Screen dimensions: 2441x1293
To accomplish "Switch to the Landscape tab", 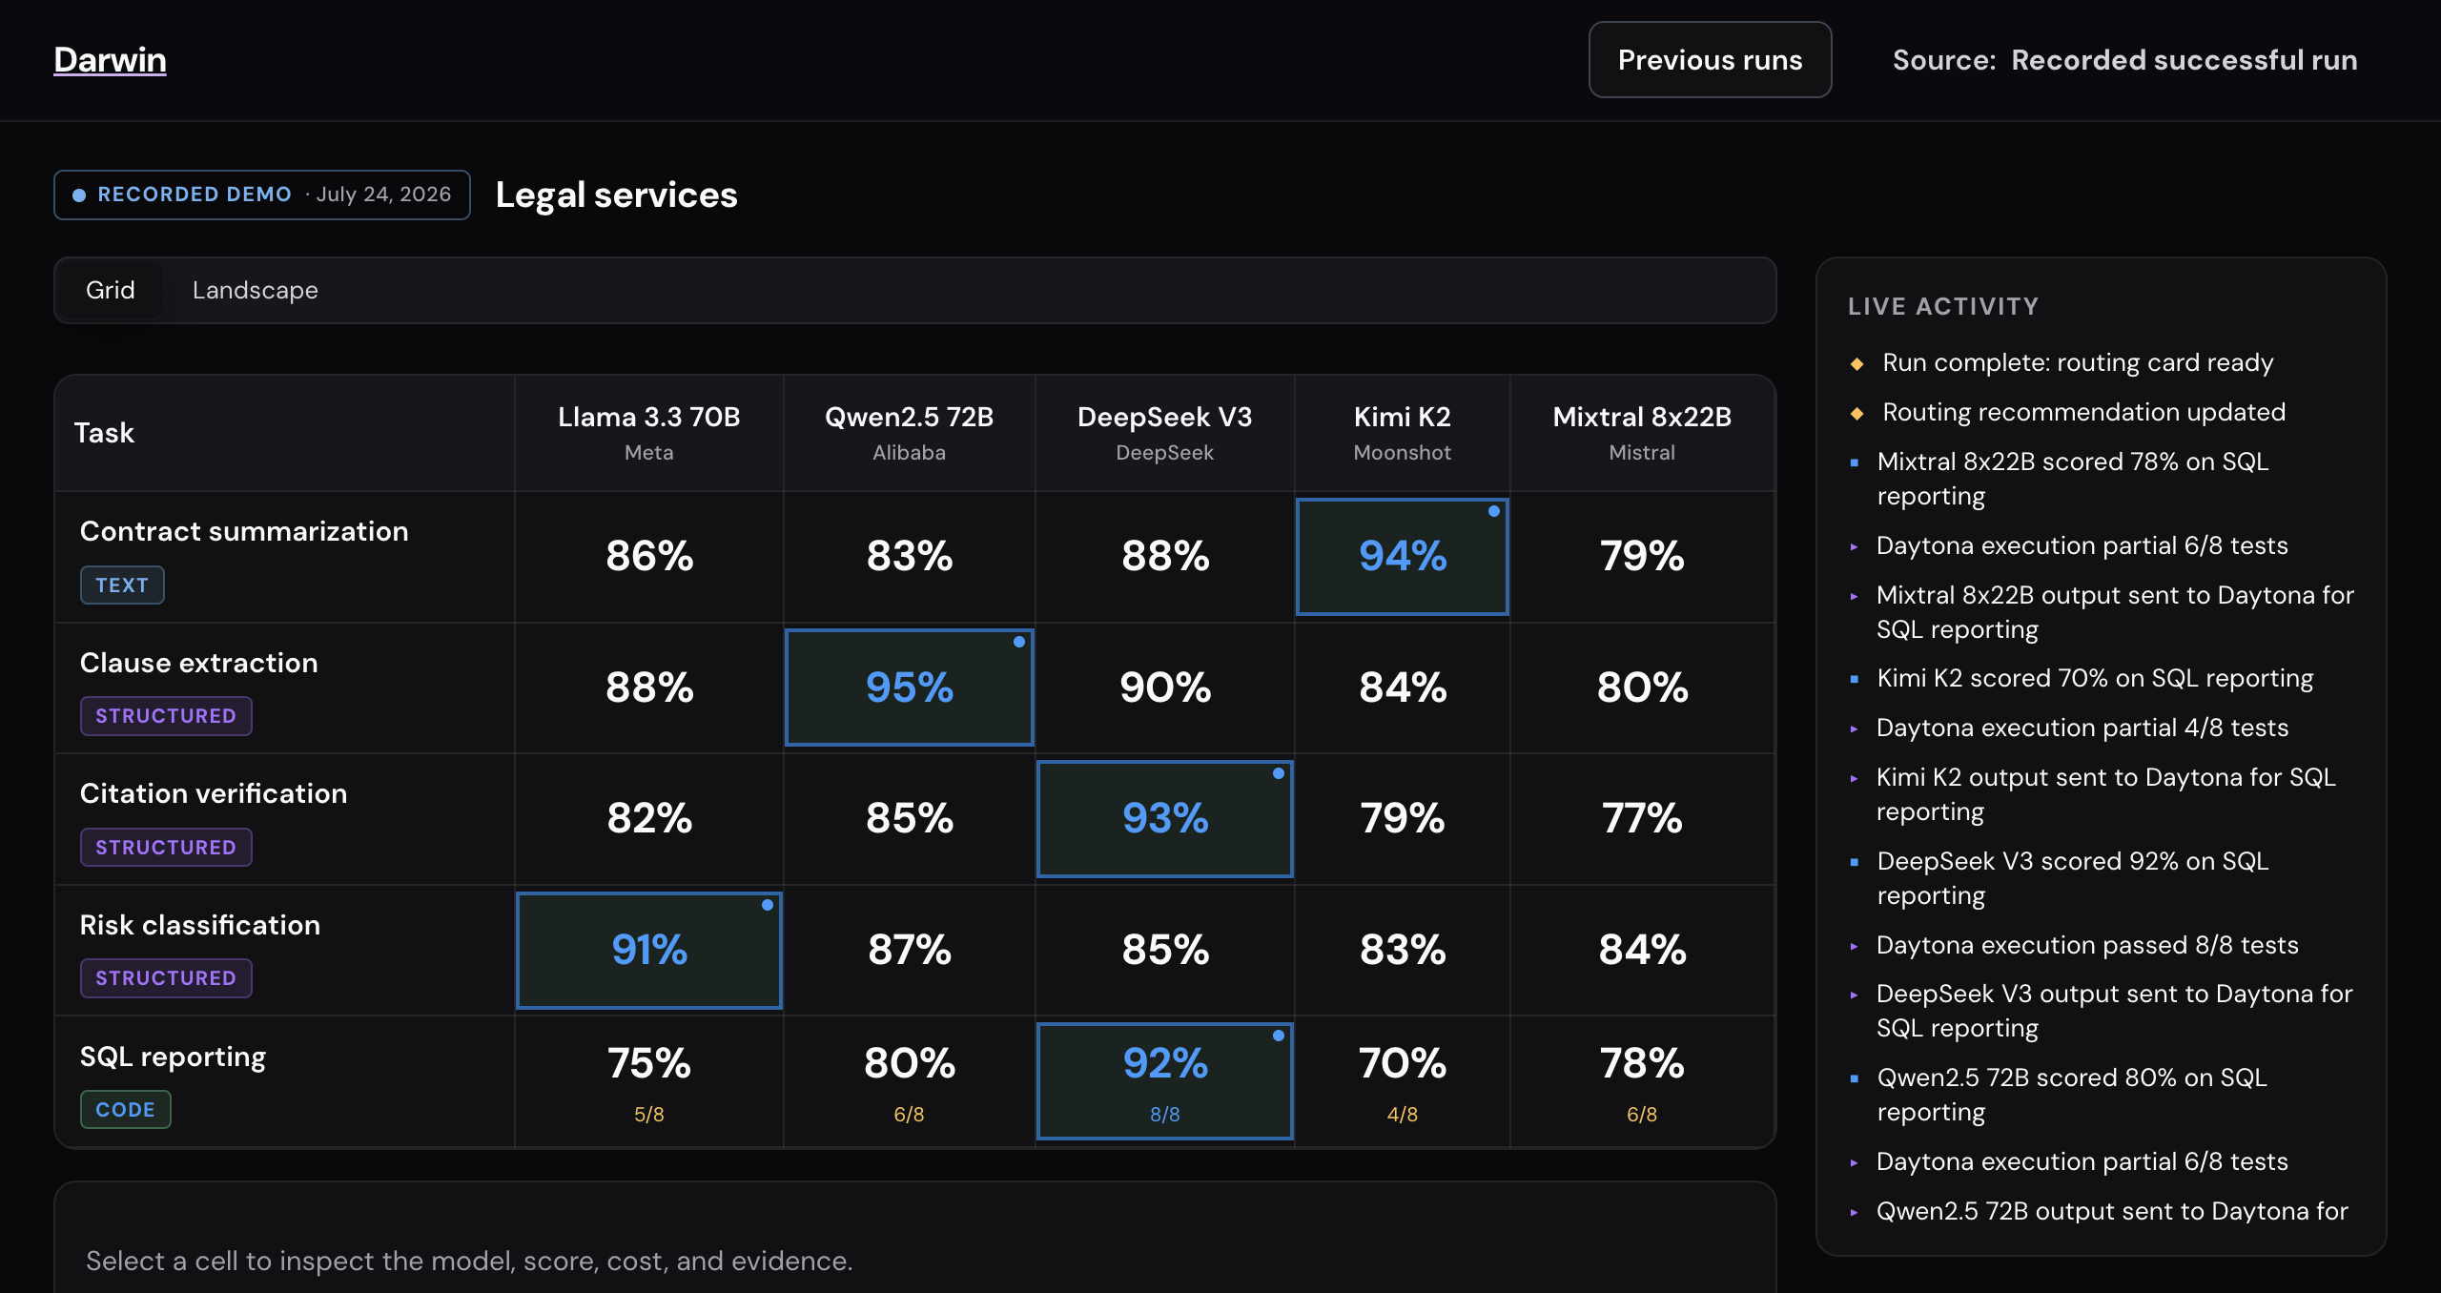I will pos(255,290).
